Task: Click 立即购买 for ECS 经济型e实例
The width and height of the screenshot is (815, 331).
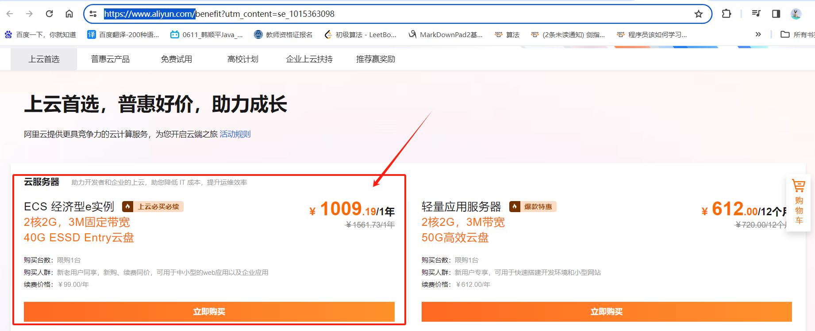Action: [x=209, y=312]
